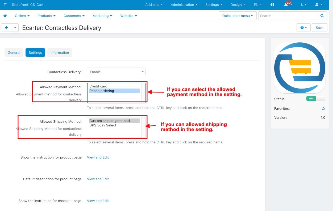The width and height of the screenshot is (333, 211).
Task: Open the gear actions menu beside Save
Action: [303, 28]
